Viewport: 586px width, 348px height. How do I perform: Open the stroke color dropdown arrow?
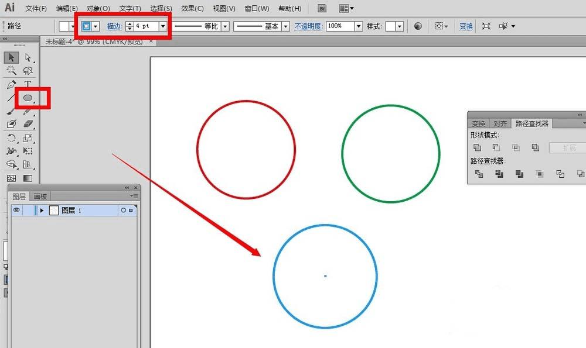click(96, 26)
